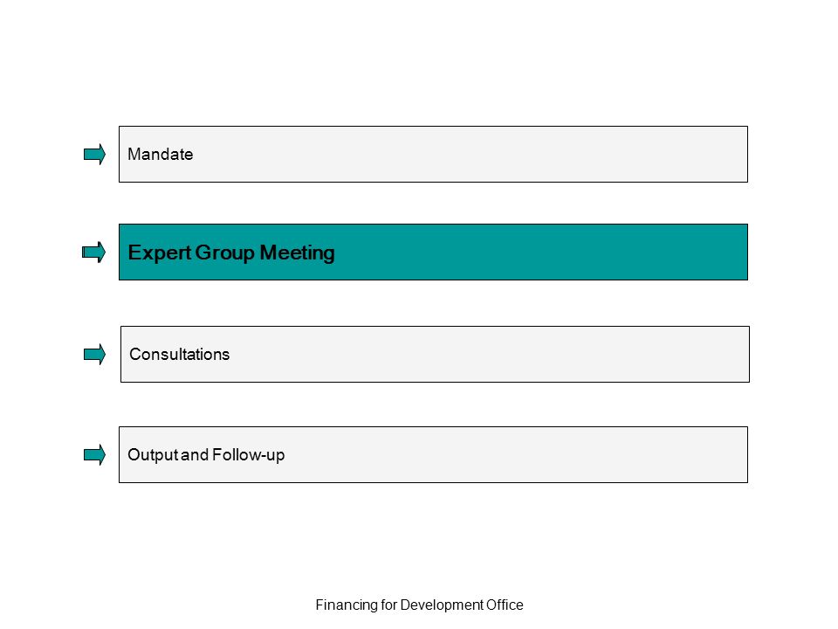Click the word "Group" in the teal box
Screen dimensions: 838x629
[x=225, y=252]
